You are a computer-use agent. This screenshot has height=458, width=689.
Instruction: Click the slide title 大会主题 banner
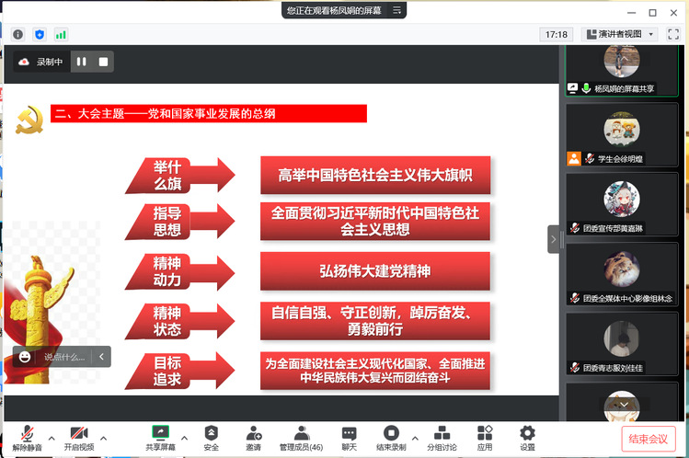tap(209, 114)
